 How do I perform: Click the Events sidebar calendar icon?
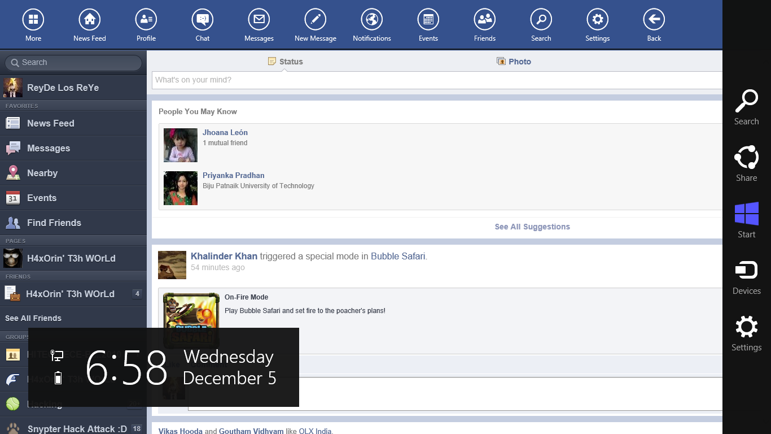13,198
